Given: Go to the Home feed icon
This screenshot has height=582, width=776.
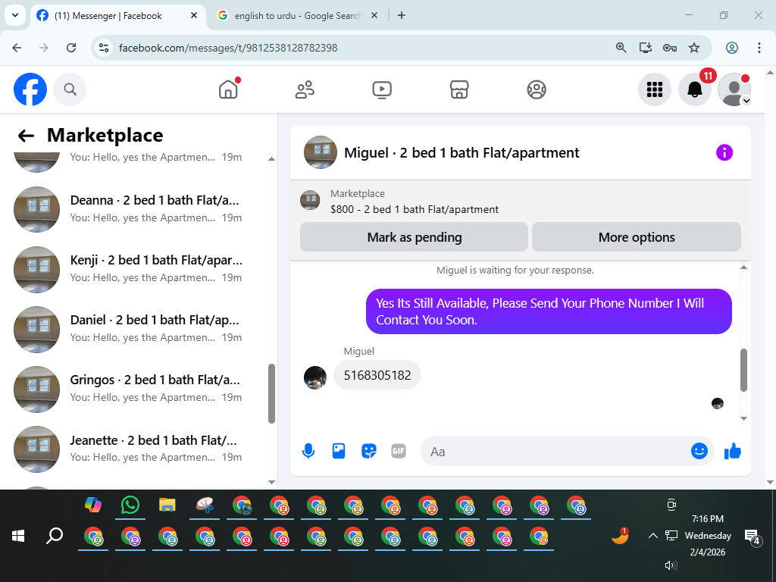Looking at the screenshot, I should pyautogui.click(x=229, y=89).
